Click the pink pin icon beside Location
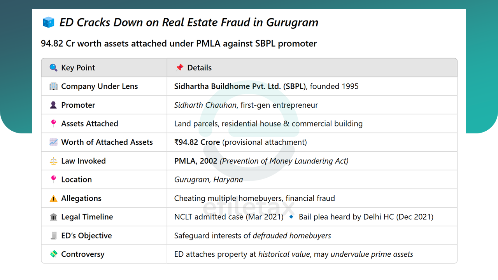 point(53,180)
